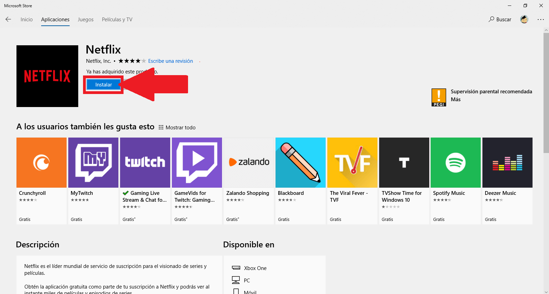Click TVShow Time for Windows 10 text
Screen dimensions: 549x294
(402, 197)
